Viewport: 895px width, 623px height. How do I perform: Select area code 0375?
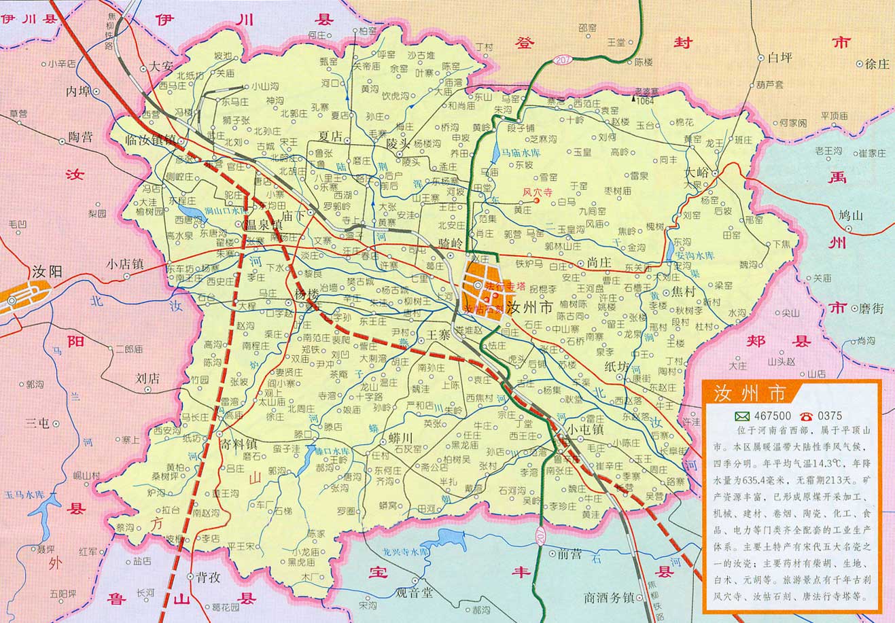830,416
